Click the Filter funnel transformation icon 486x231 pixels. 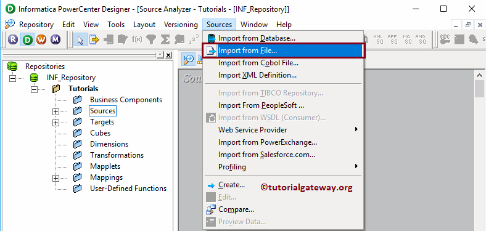coord(151,39)
